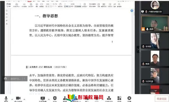Open the apps grid icon
This screenshot has height=102, width=169.
point(119,99)
